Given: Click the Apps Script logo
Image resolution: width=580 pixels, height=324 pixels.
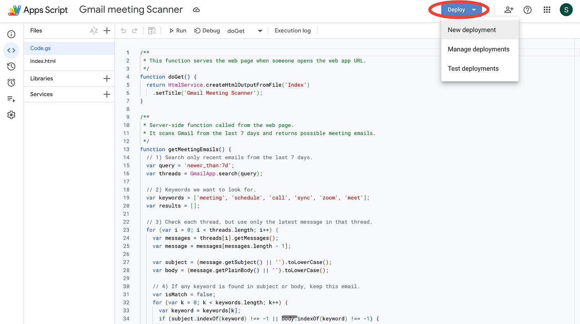Looking at the screenshot, I should 14,10.
